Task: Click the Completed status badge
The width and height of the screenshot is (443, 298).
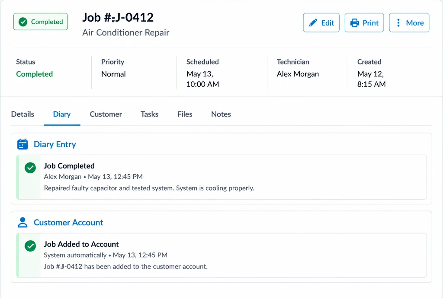Action: coord(40,22)
